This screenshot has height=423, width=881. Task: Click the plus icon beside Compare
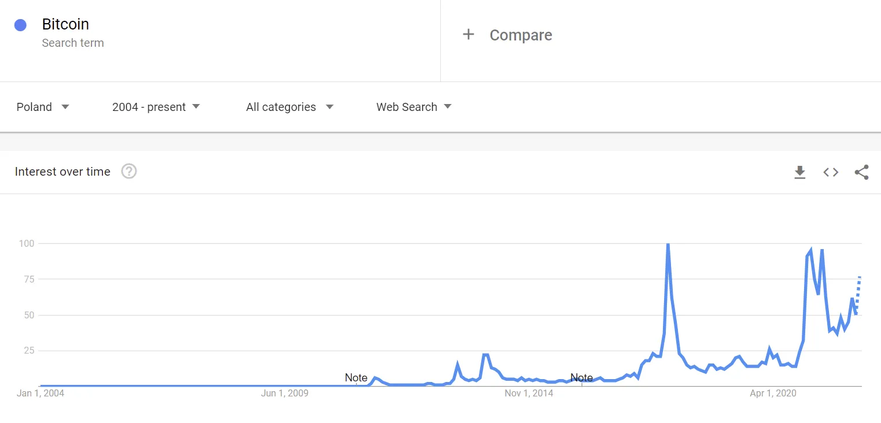point(469,35)
